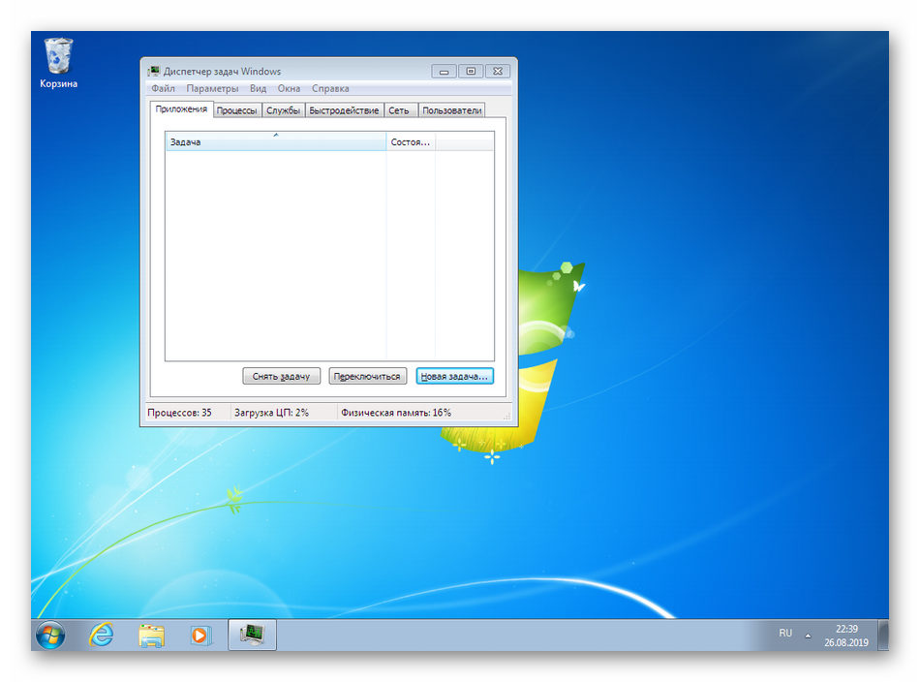Open the Окна menu
This screenshot has width=920, height=682.
pos(289,88)
